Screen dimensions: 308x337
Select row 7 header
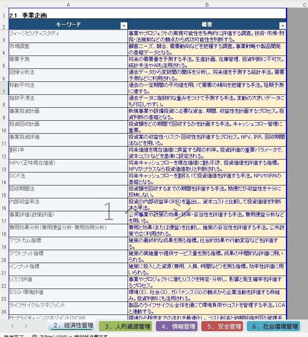(4, 89)
